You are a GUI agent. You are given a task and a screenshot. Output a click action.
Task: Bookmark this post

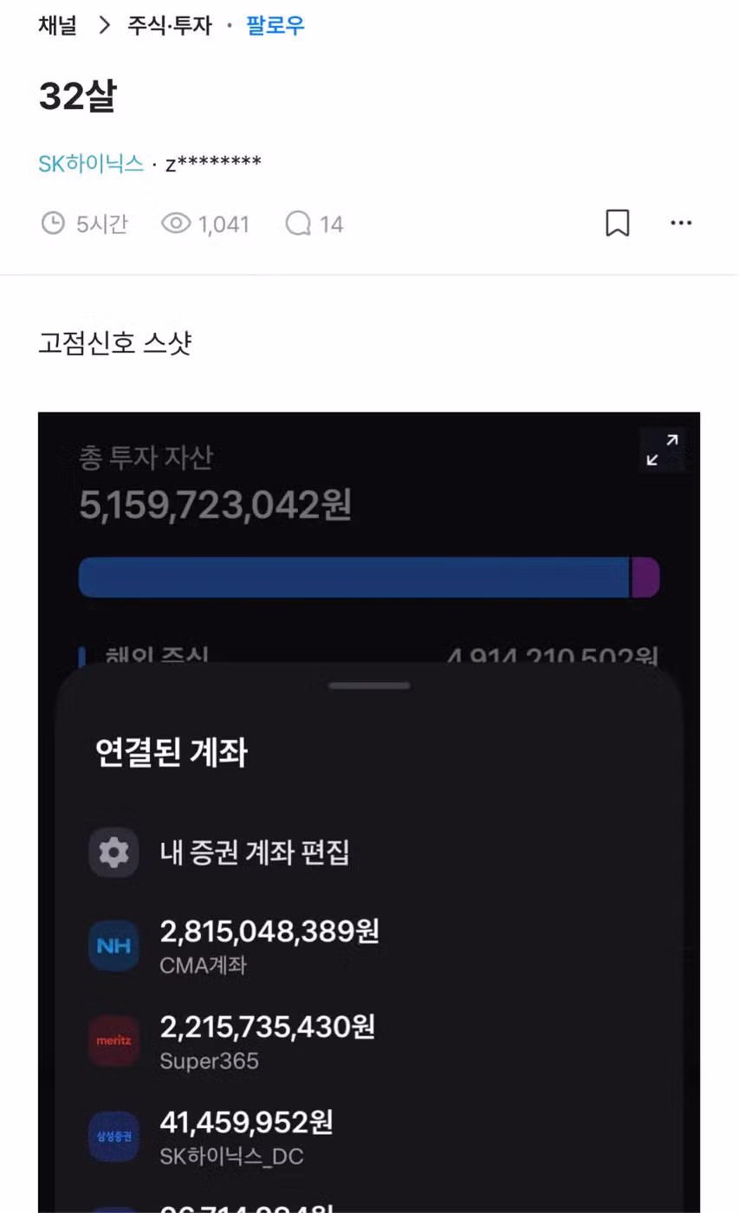(x=617, y=224)
